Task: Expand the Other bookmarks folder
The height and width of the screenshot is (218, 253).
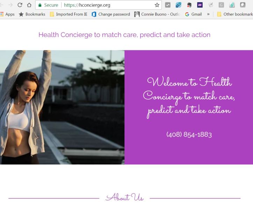Action: click(x=235, y=14)
